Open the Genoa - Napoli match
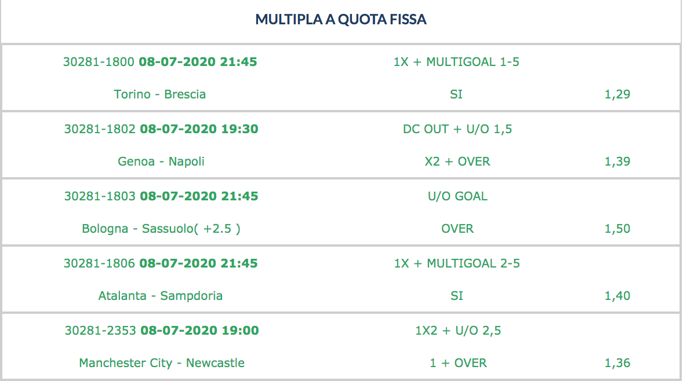Viewport: 683px width, 381px height. (161, 162)
